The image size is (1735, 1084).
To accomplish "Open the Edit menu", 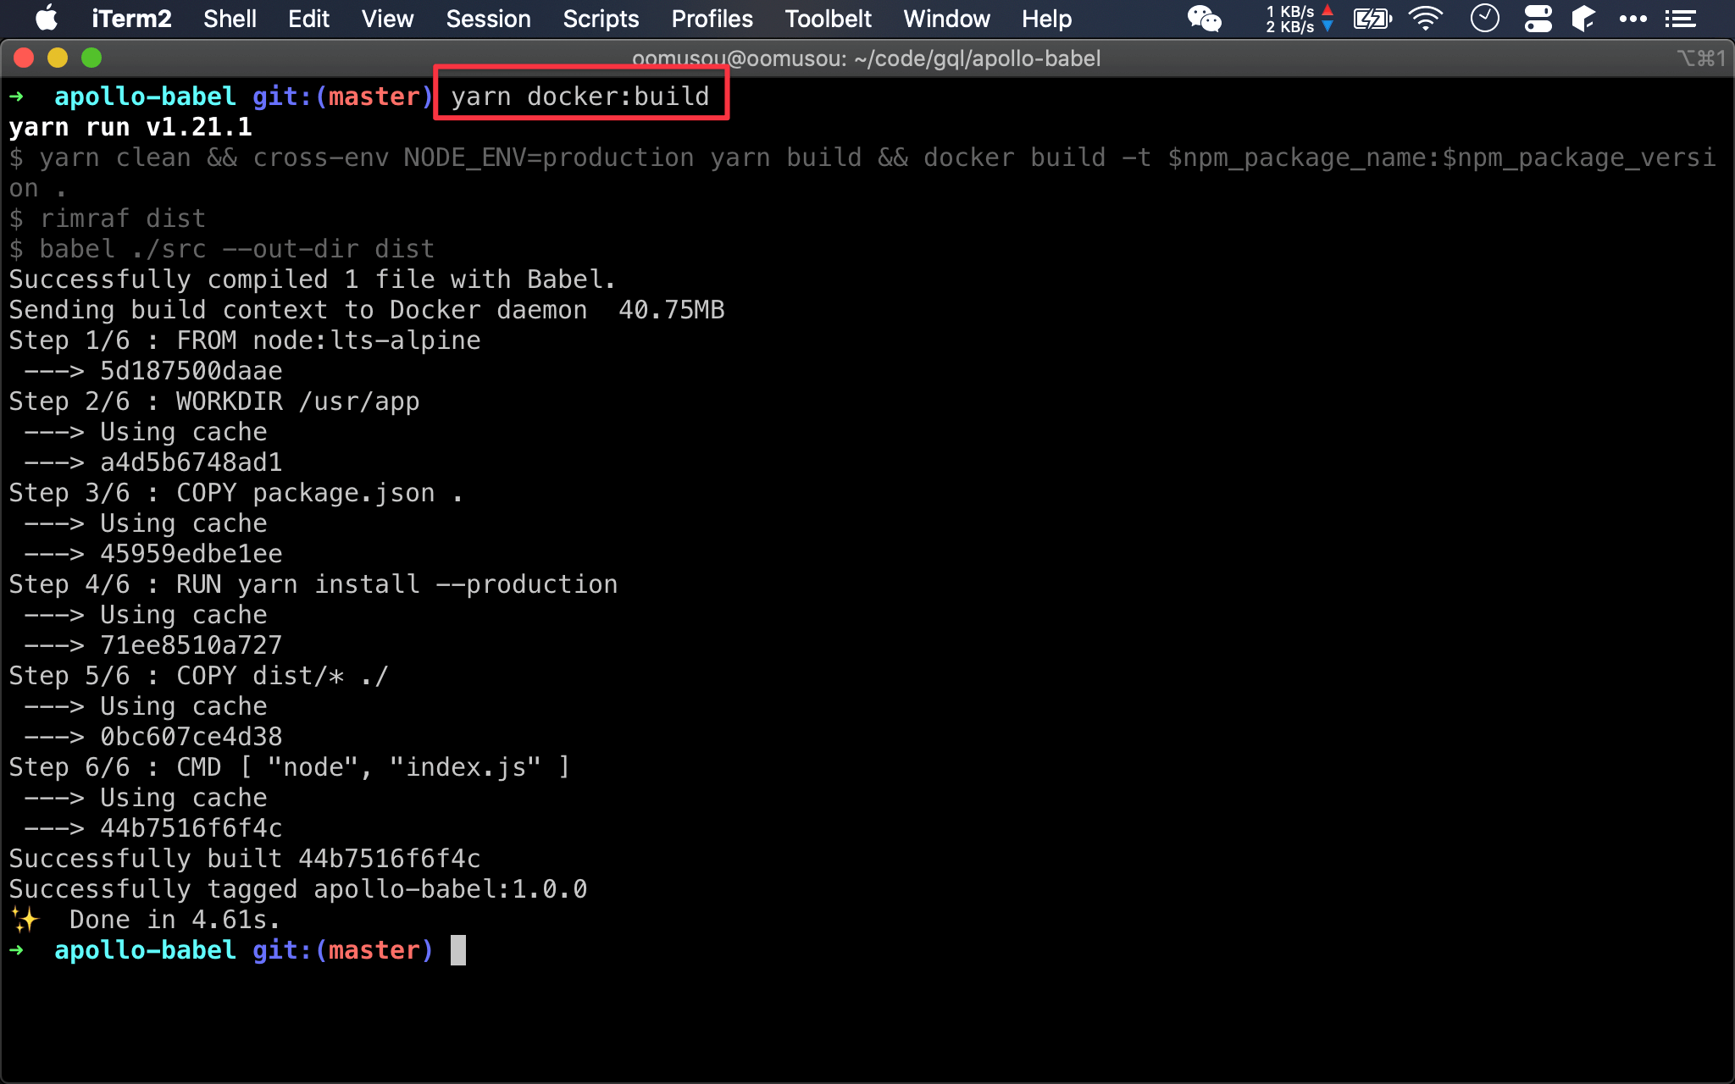I will pos(308,19).
